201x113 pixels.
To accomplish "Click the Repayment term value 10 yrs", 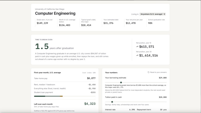I will [163, 110].
